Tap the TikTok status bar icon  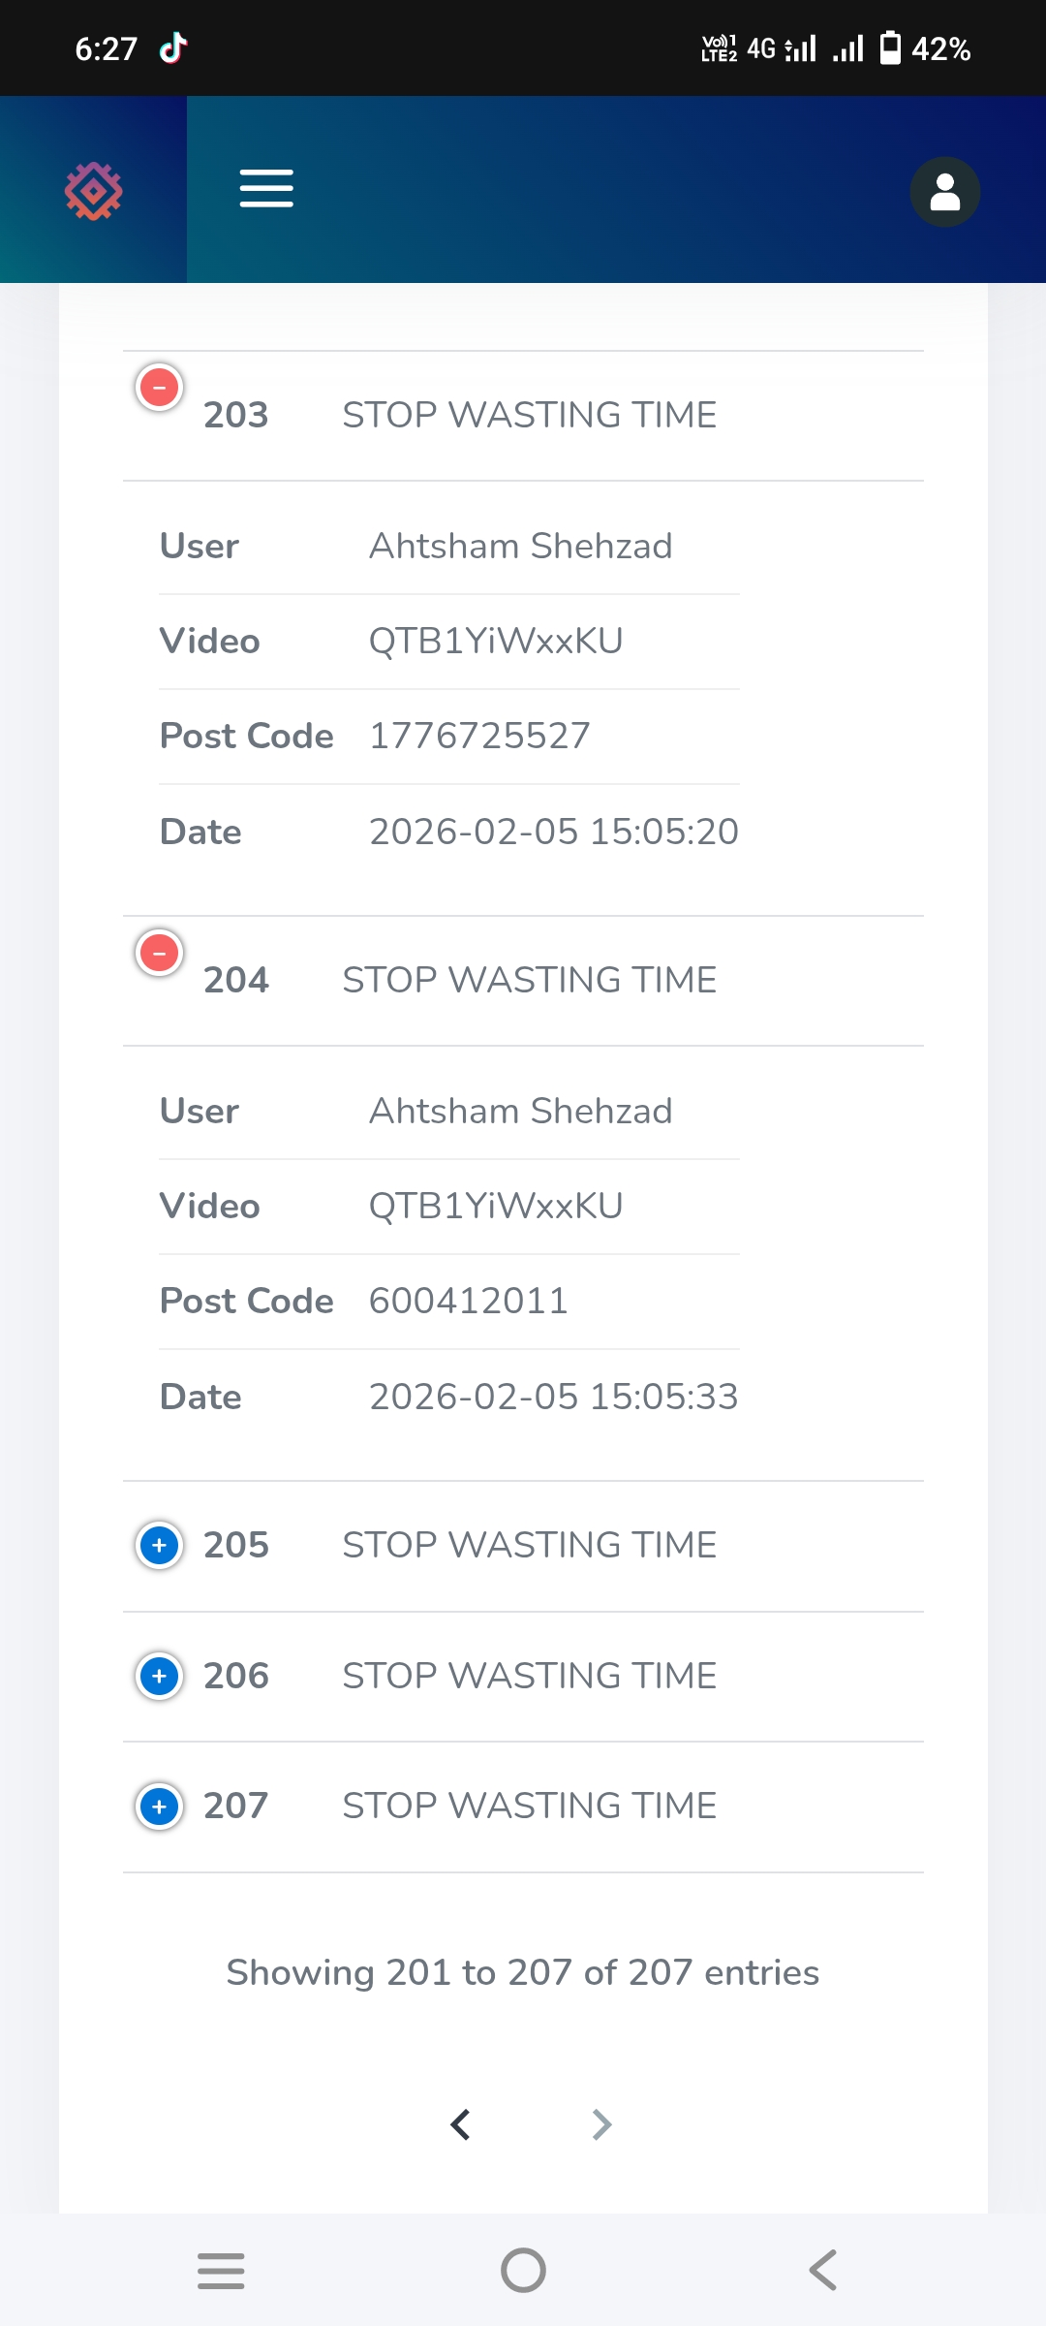[173, 47]
